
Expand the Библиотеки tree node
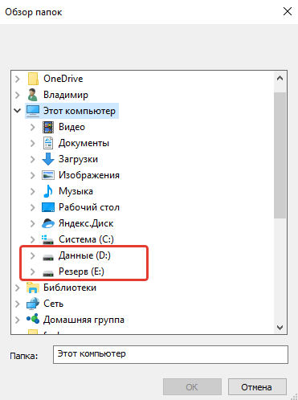pyautogui.click(x=18, y=288)
